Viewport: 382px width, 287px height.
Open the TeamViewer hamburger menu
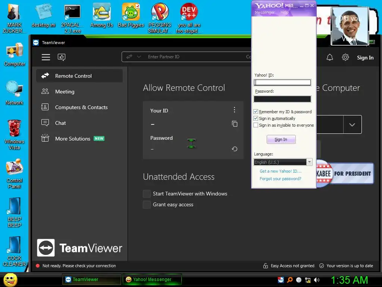[x=46, y=57]
